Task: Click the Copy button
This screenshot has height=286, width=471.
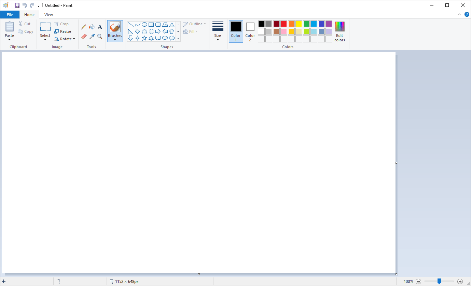Action: [26, 31]
